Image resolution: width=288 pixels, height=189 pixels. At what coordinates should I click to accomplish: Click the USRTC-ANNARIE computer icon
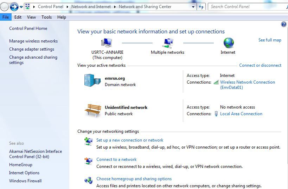click(x=107, y=43)
